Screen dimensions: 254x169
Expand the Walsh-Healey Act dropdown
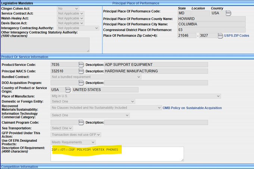(71, 18)
